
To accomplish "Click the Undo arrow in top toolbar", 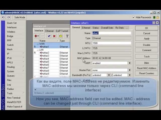I will (x=3, y=17).
